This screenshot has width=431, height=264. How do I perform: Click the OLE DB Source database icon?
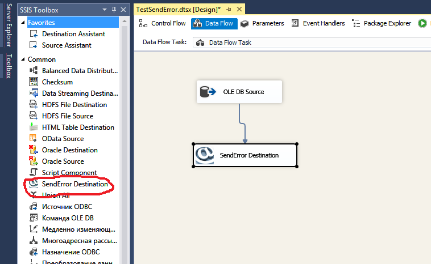[x=208, y=92]
